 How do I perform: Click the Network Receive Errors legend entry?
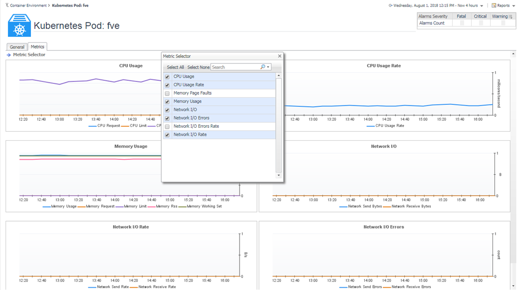(407, 287)
